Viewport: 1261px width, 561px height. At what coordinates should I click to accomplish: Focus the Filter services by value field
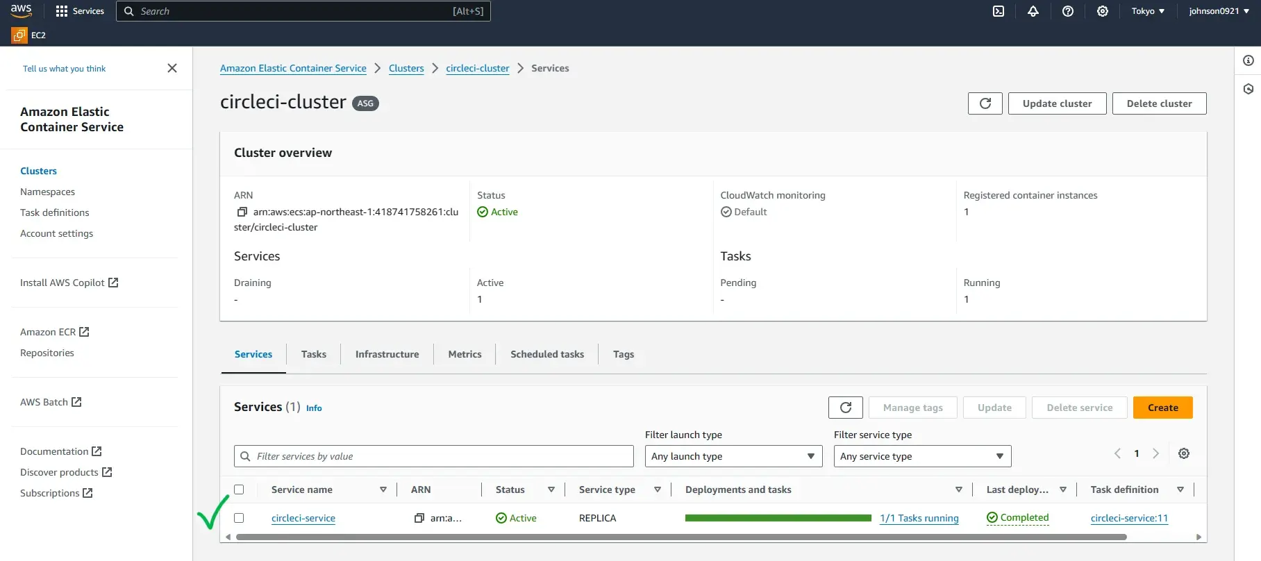434,456
